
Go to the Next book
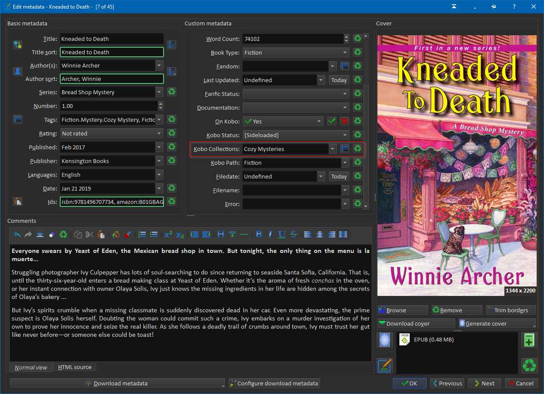(485, 383)
